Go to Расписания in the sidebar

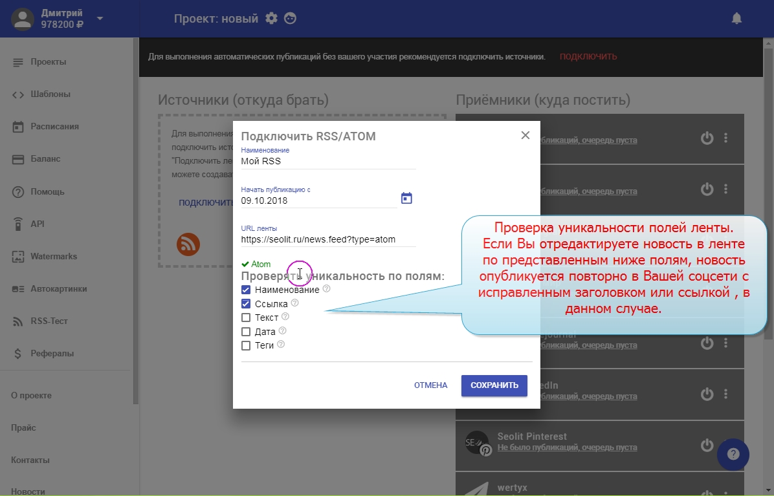point(54,127)
